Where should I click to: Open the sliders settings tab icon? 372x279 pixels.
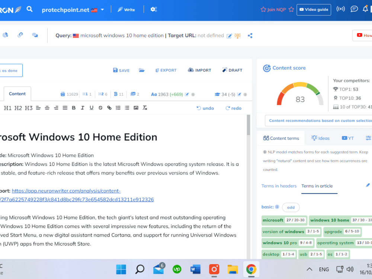[x=368, y=138]
